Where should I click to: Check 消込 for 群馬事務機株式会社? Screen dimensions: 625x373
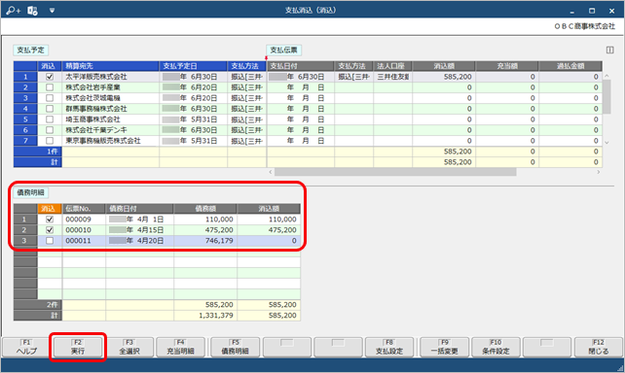(x=50, y=109)
